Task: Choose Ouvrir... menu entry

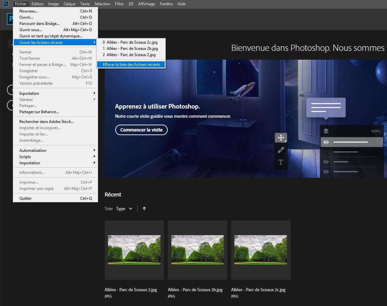Action: 55,17
